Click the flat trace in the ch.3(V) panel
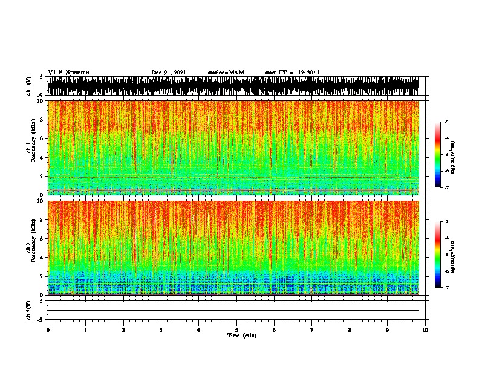The image size is (479, 370). tap(233, 311)
